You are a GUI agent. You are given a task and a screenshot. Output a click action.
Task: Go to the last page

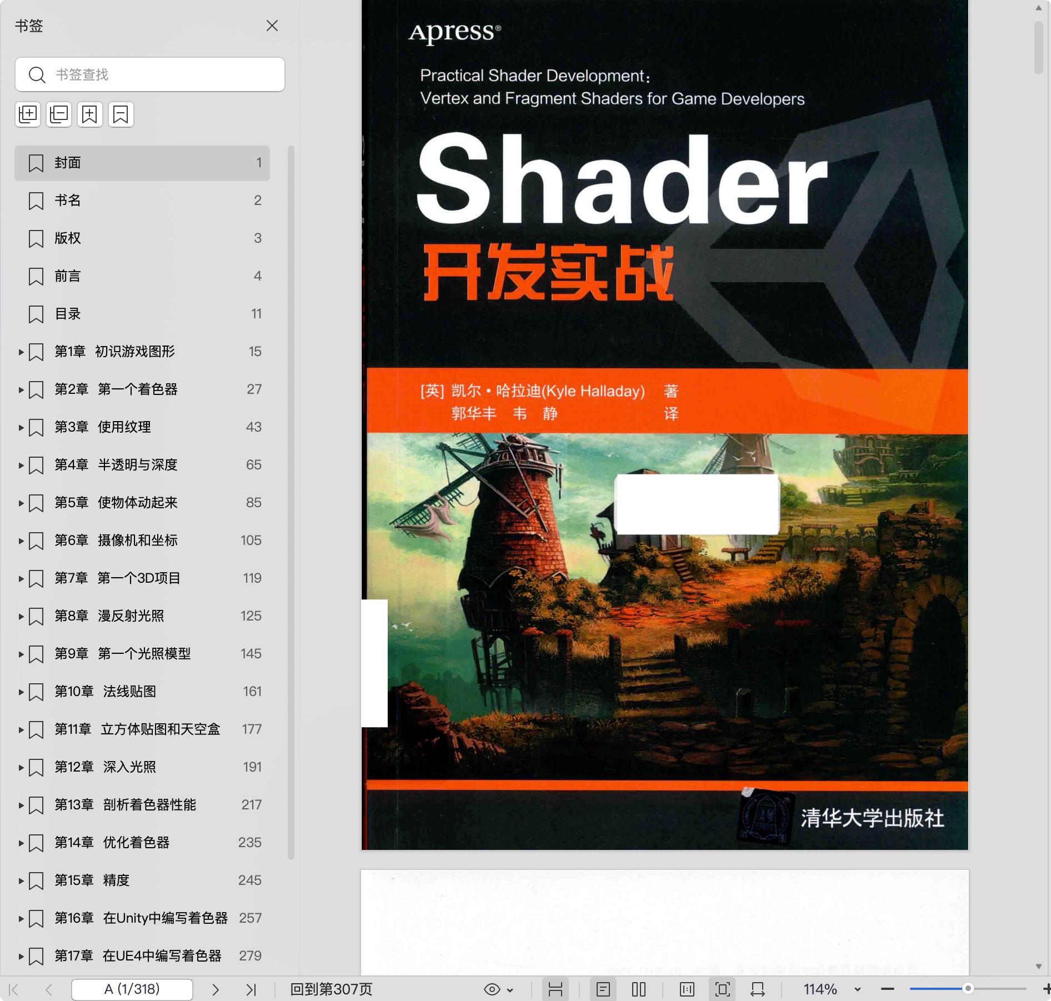[251, 989]
